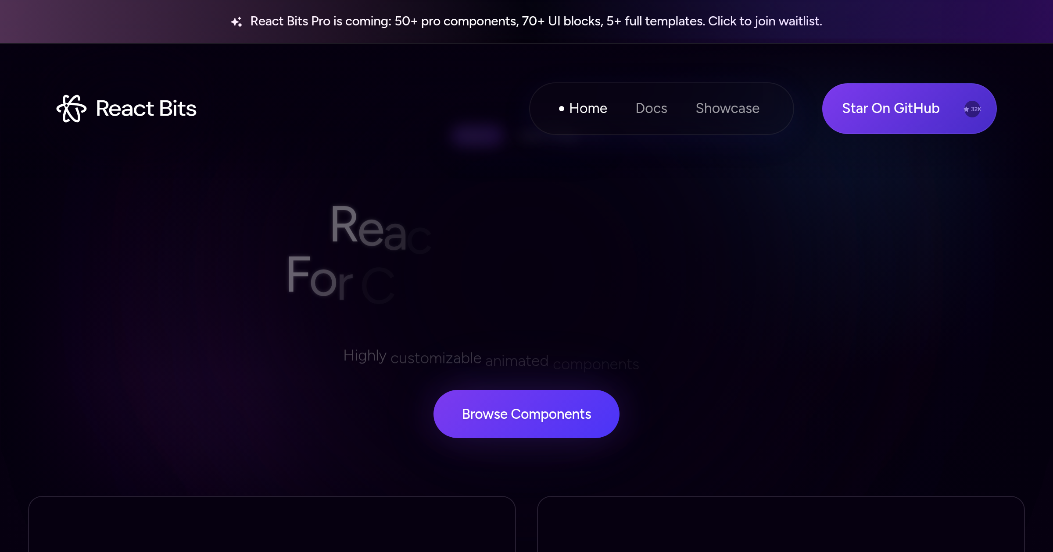Click the Star On GitHub button

[x=909, y=109]
